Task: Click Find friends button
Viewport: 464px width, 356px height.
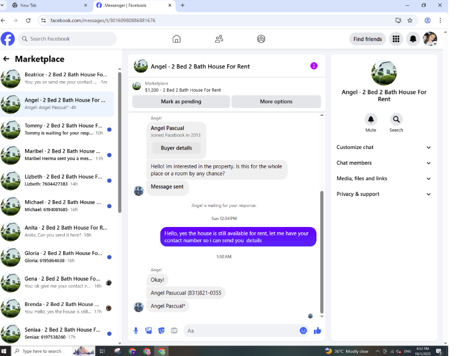Action: [368, 39]
